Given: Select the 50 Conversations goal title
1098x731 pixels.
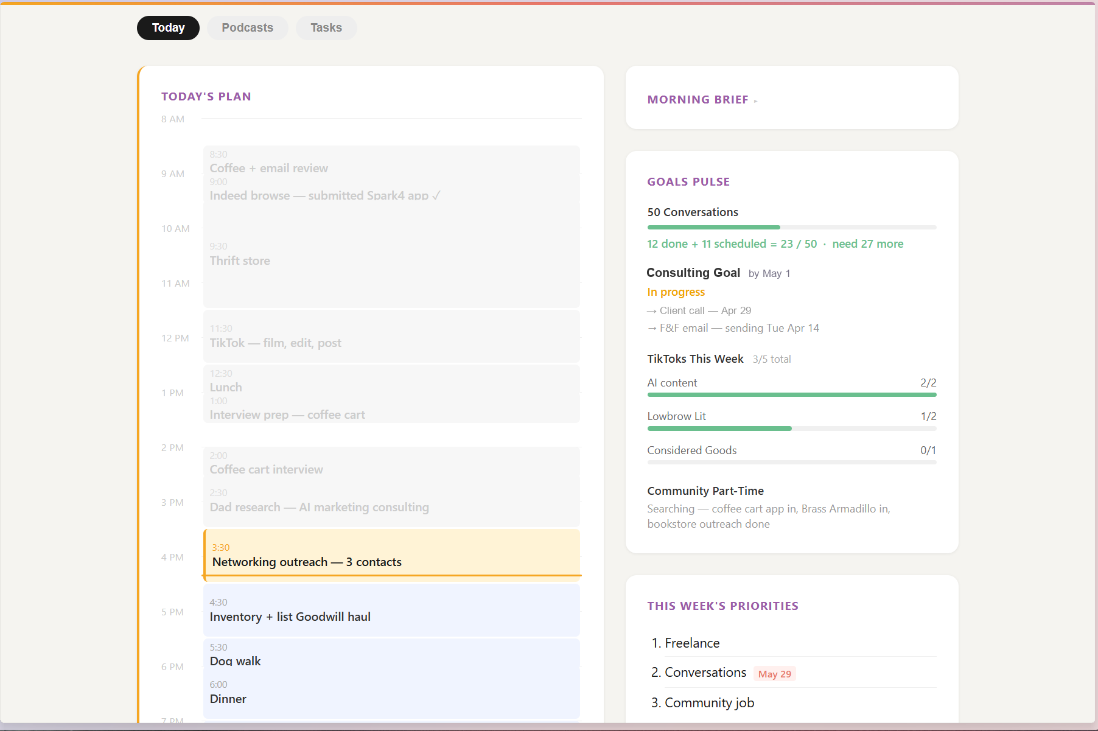Looking at the screenshot, I should point(693,212).
